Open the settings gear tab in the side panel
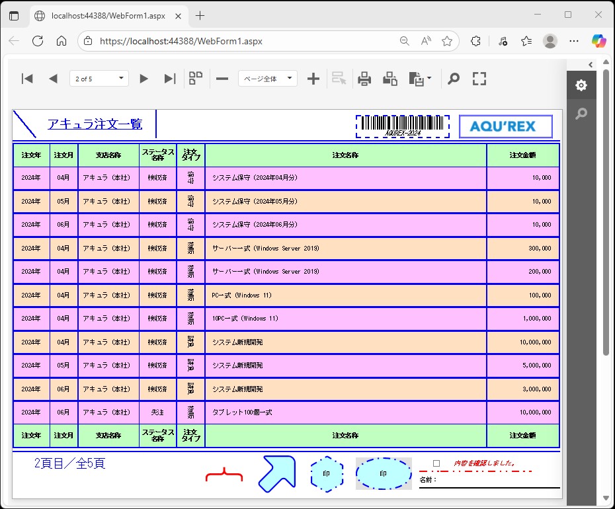Screen dimensions: 615x509 (581, 85)
